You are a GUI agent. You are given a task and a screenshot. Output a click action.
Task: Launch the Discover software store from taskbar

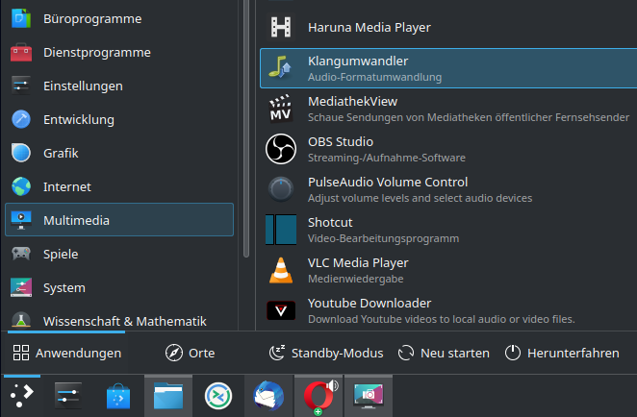118,396
